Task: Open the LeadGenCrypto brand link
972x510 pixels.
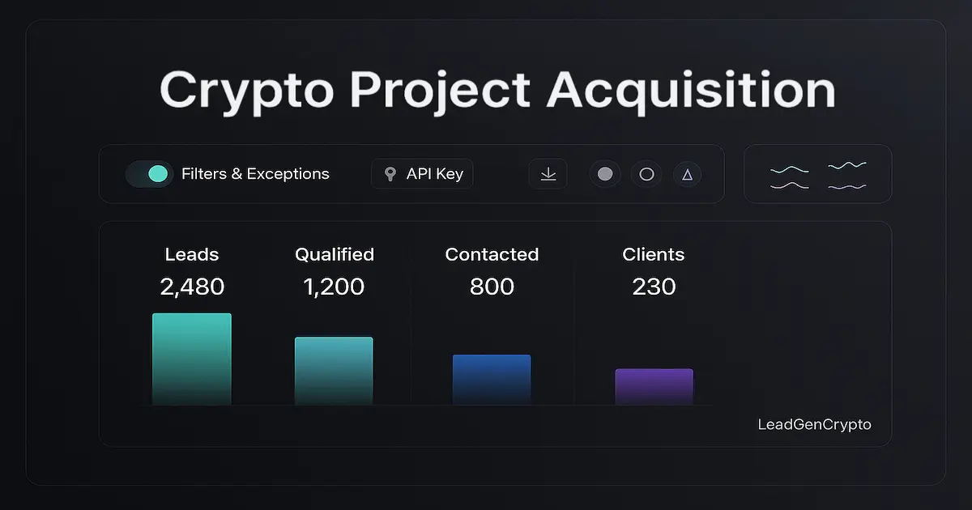Action: point(814,424)
